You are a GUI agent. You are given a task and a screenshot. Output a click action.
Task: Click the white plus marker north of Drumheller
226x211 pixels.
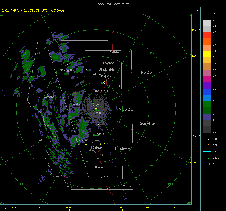[142, 101]
